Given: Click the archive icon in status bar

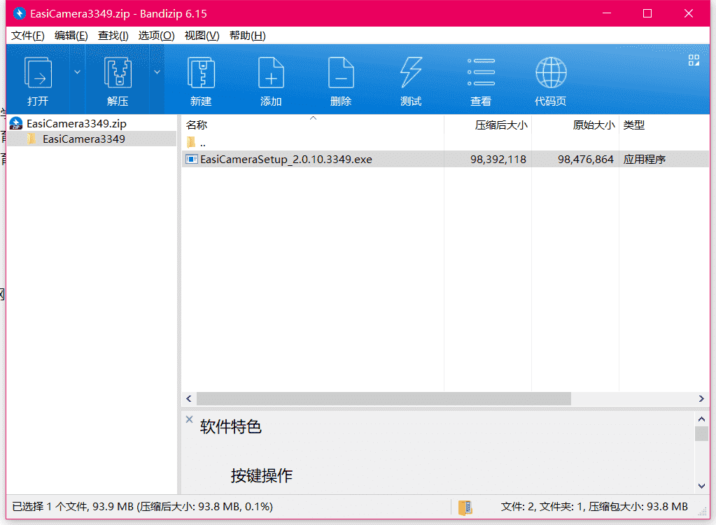Looking at the screenshot, I should click(x=465, y=507).
